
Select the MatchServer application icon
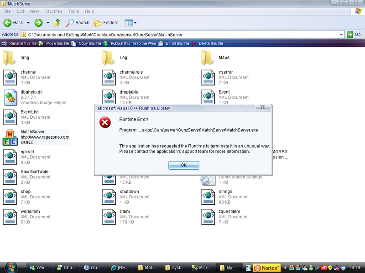10,137
